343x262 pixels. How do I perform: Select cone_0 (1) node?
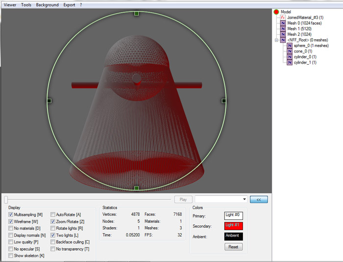pos(303,51)
